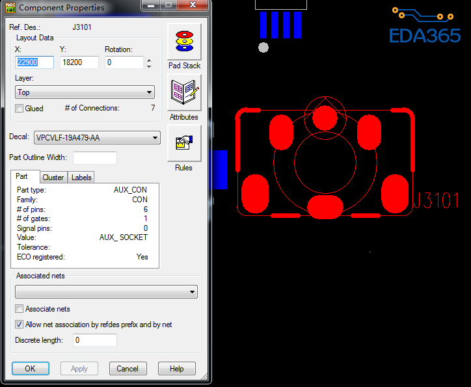Open the Rules icon button

click(184, 143)
